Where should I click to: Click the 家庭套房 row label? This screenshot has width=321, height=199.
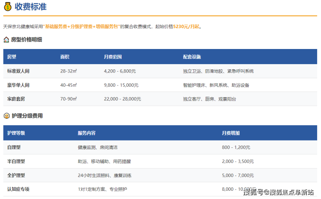click(16, 99)
